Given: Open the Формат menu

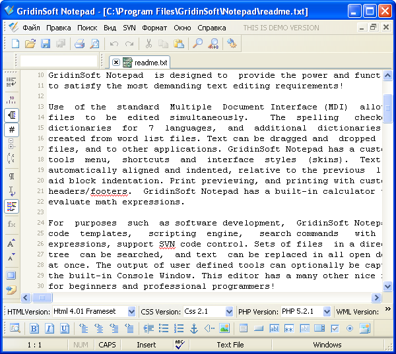Looking at the screenshot, I should (154, 28).
